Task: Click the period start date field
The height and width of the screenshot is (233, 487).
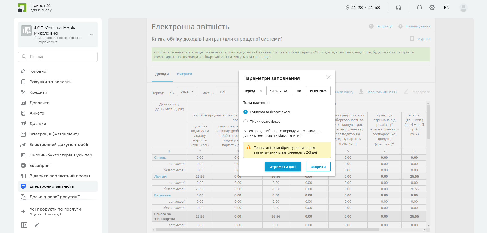Action: point(278,91)
